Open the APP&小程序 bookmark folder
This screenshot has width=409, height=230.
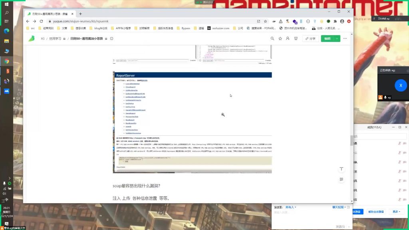pos(121,28)
